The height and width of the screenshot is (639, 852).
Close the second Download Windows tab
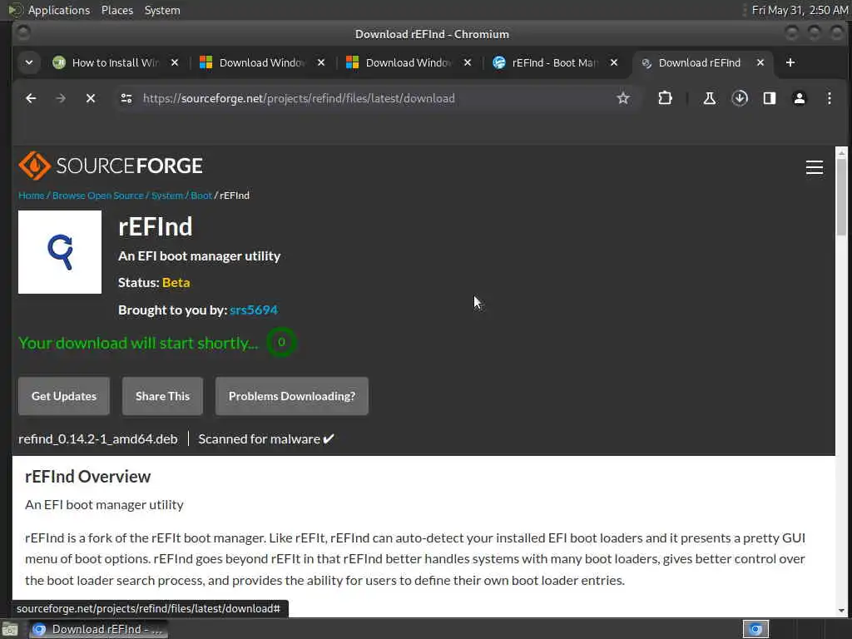[x=468, y=62]
